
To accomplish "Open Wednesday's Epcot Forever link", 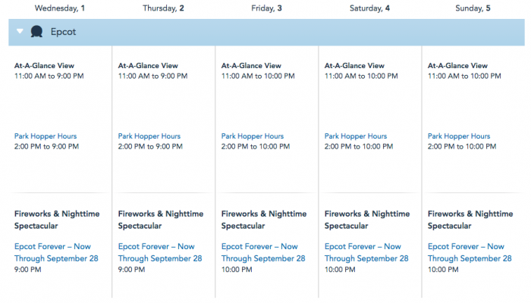I will (x=52, y=252).
